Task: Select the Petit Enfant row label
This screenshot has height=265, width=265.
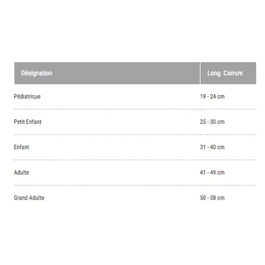Action: [x=27, y=122]
